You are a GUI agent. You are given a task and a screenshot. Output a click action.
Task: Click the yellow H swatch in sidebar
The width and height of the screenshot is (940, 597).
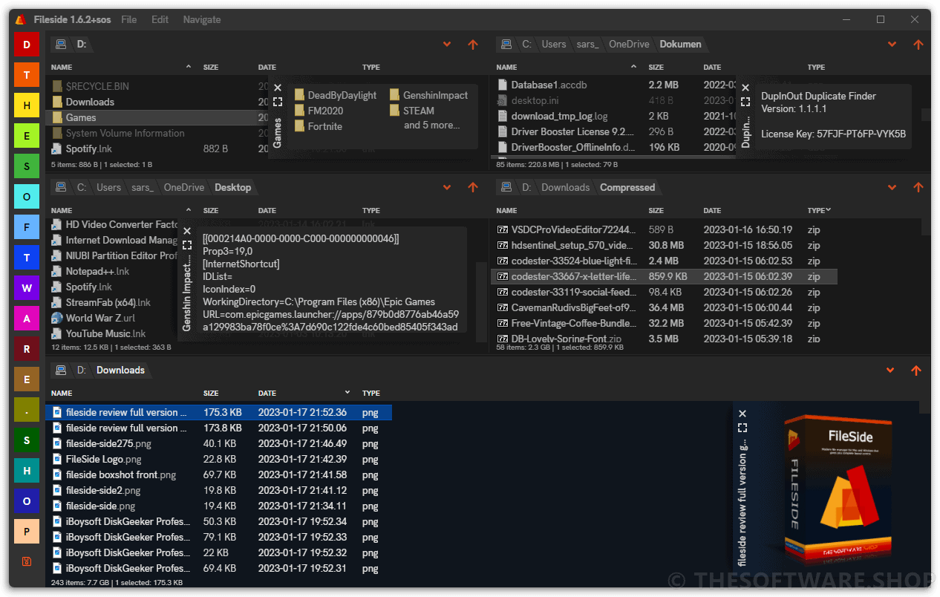pyautogui.click(x=27, y=106)
